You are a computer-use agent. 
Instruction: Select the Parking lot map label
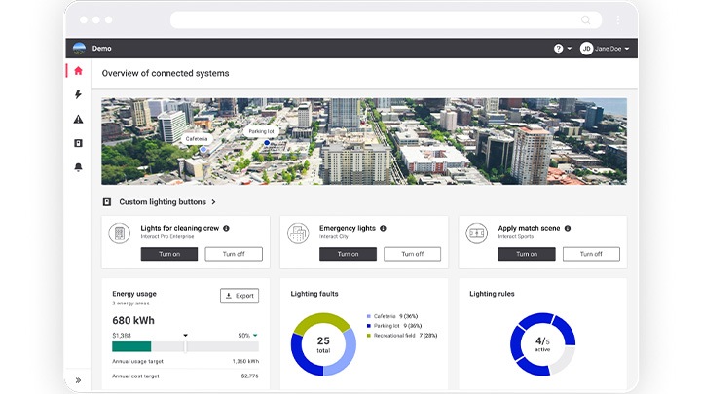pyautogui.click(x=262, y=131)
